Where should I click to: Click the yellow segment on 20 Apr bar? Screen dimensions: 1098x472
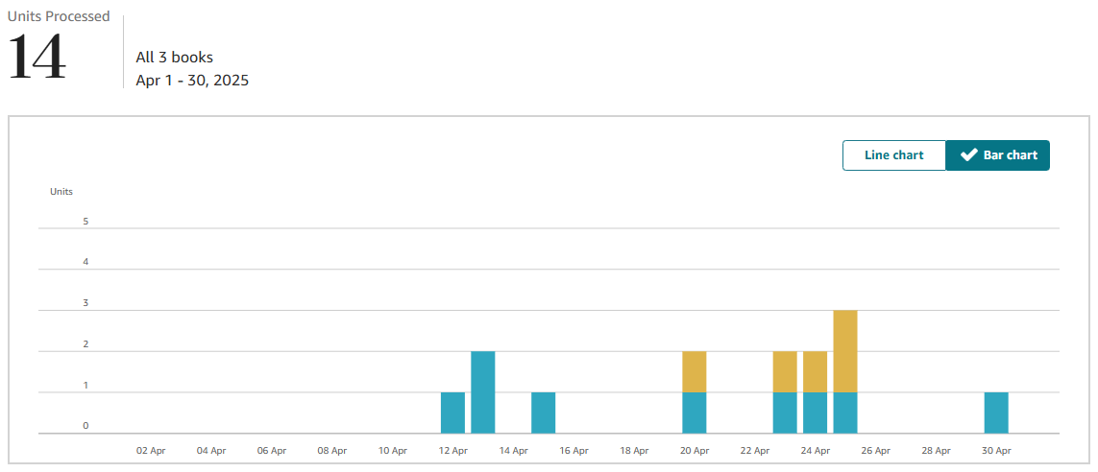[x=695, y=371]
